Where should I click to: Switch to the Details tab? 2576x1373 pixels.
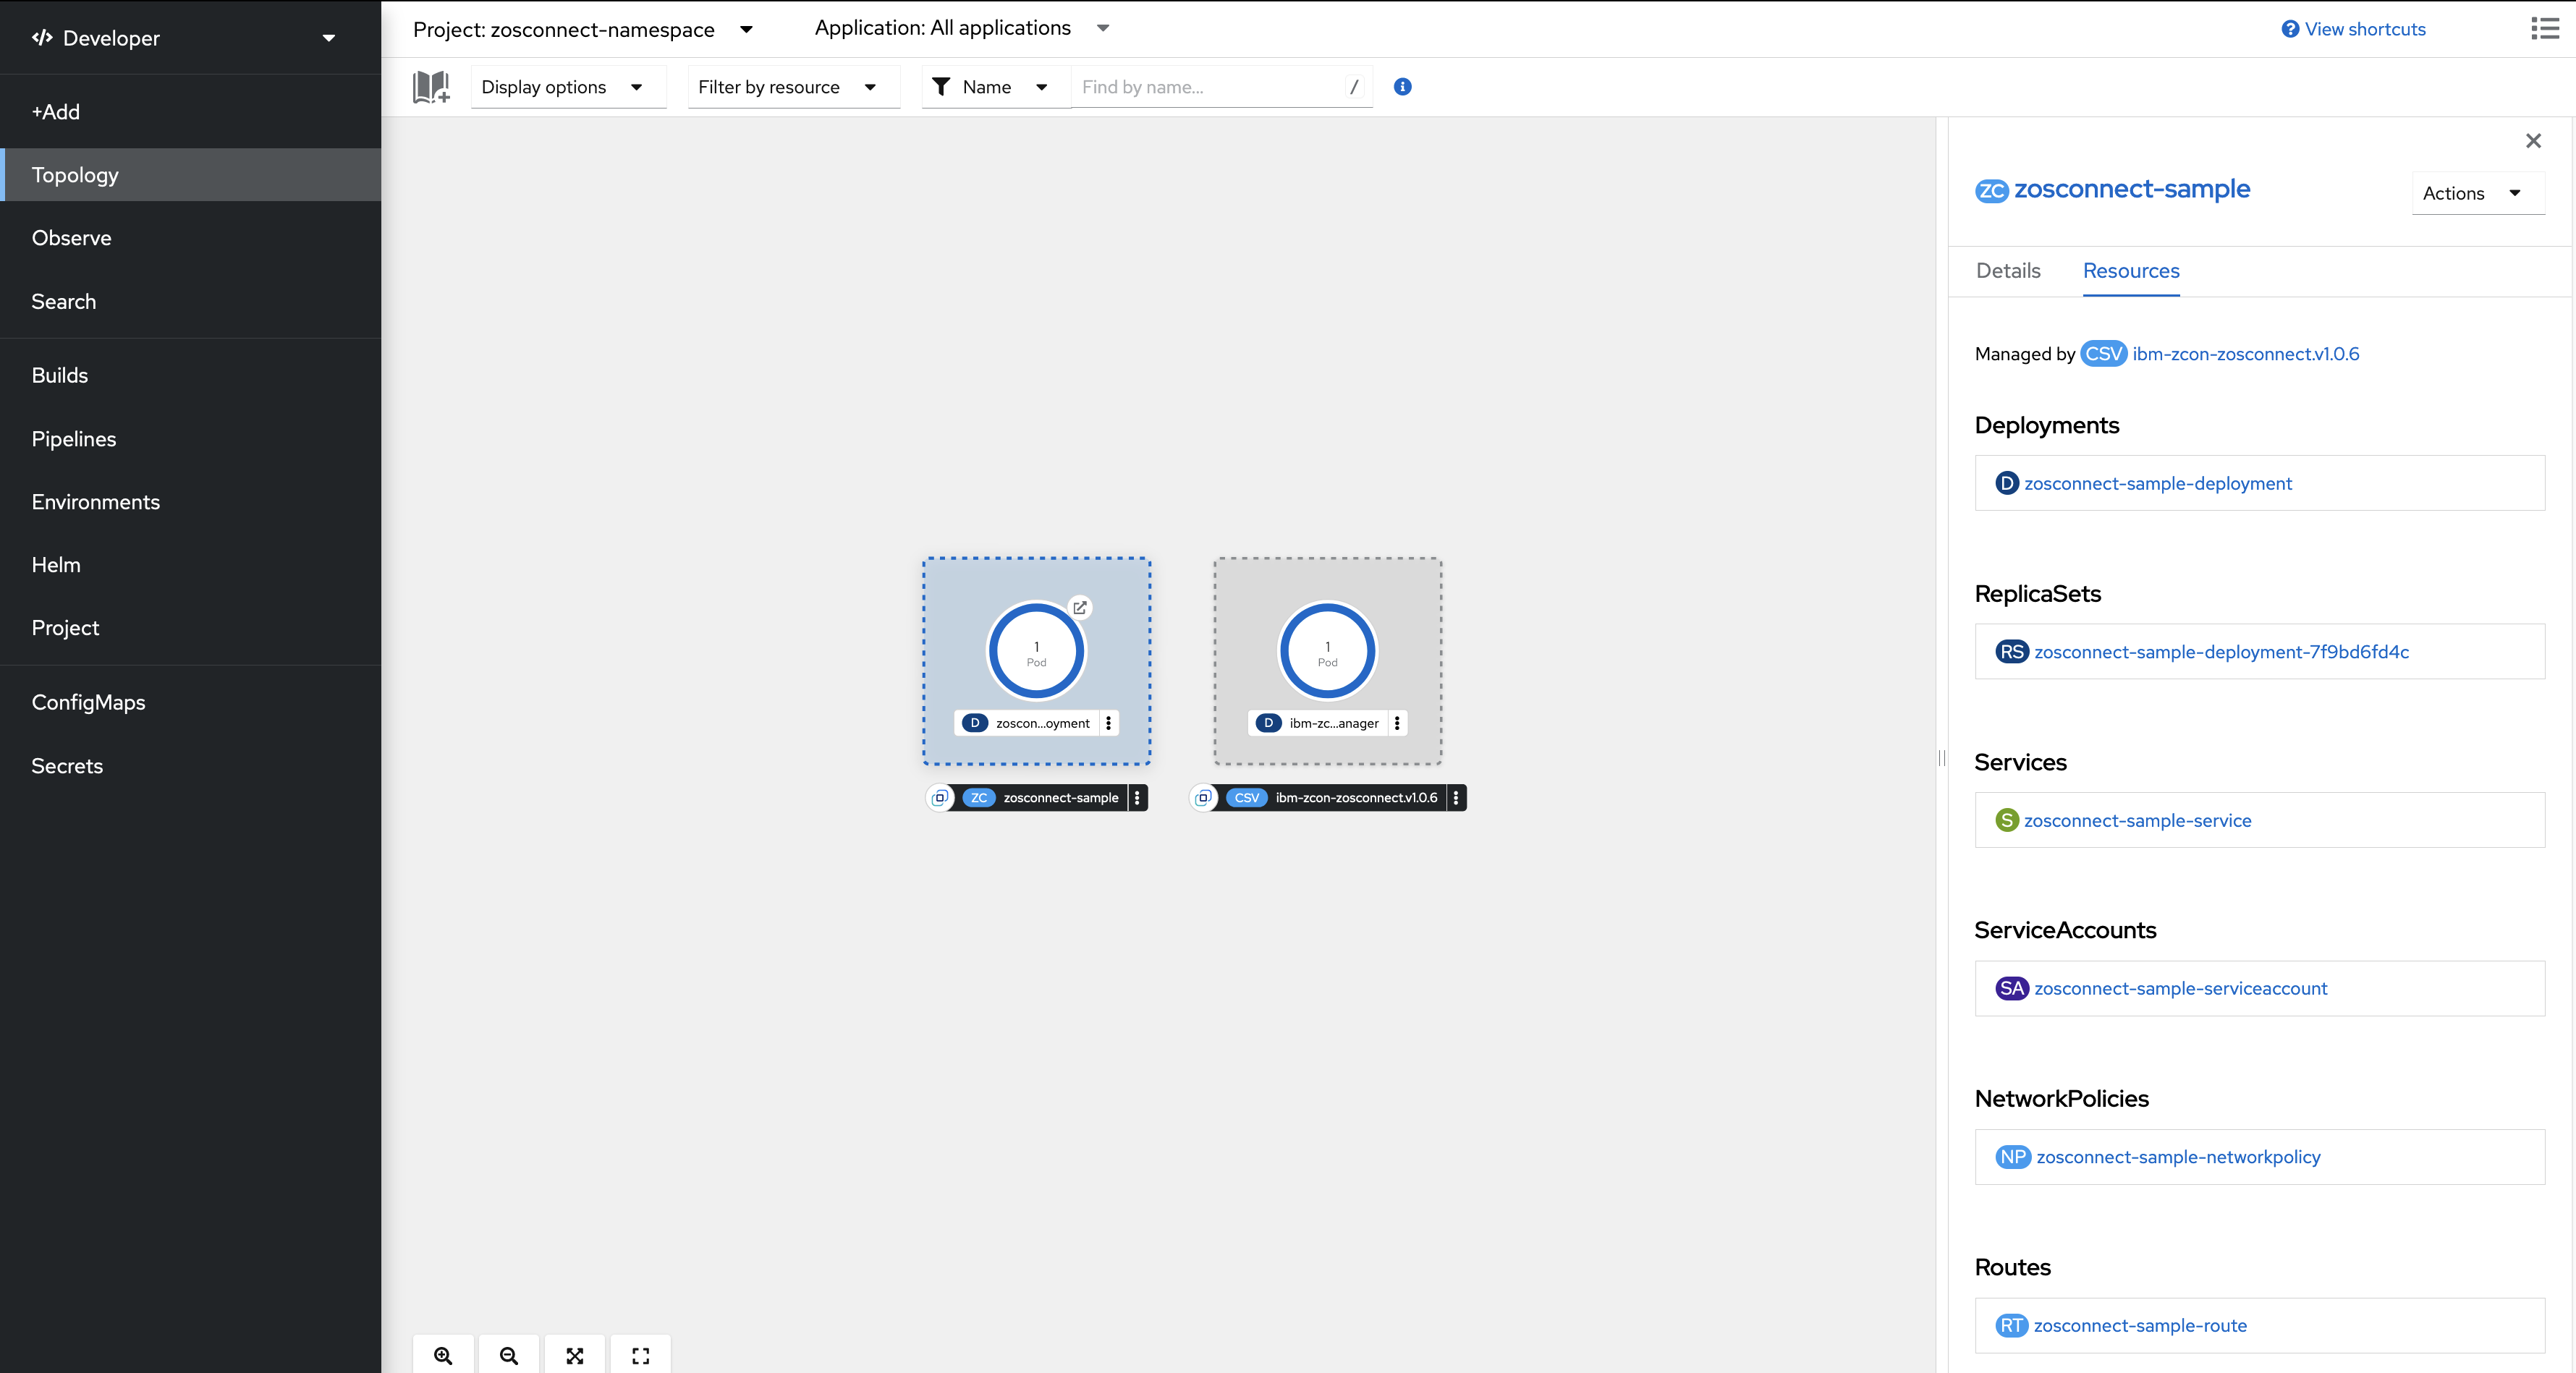click(2007, 271)
